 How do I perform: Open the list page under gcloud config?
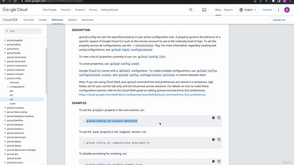tap(11, 95)
